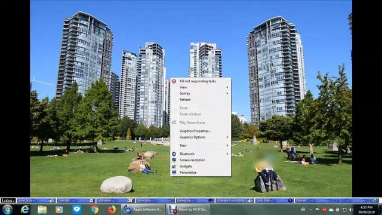Click the Calendar drawer icon
This screenshot has width=382, height=215.
91,201
